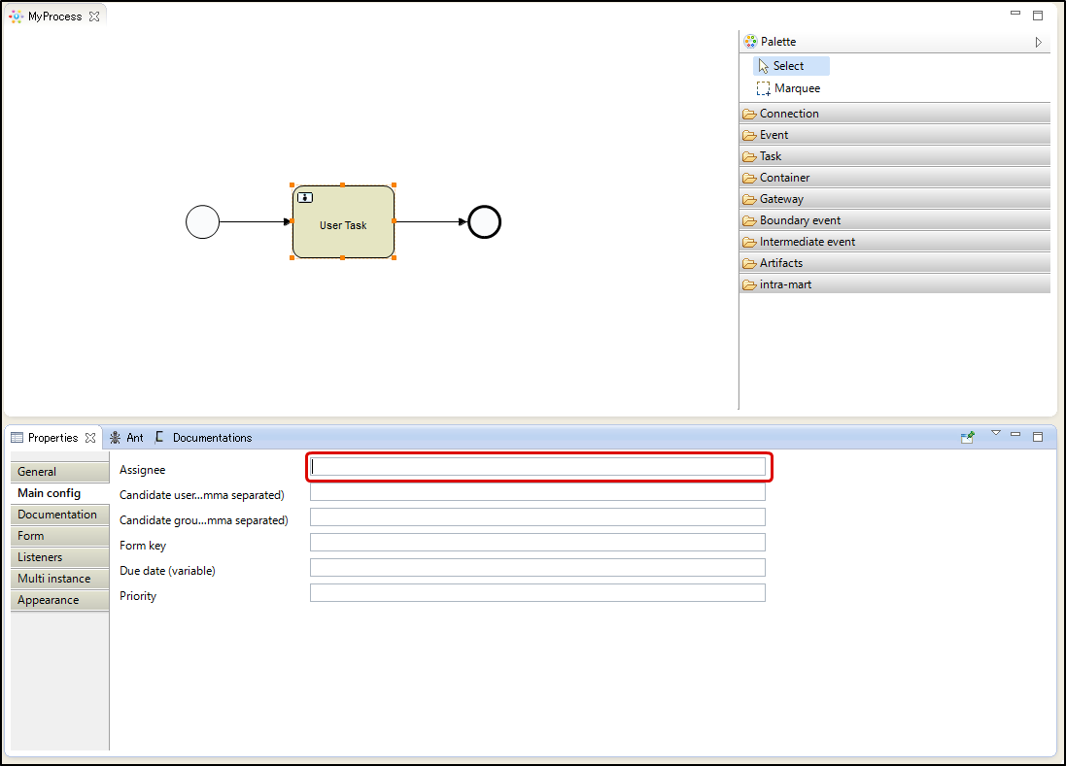Viewport: 1066px width, 766px height.
Task: Open the Properties view tab
Action: tap(52, 437)
